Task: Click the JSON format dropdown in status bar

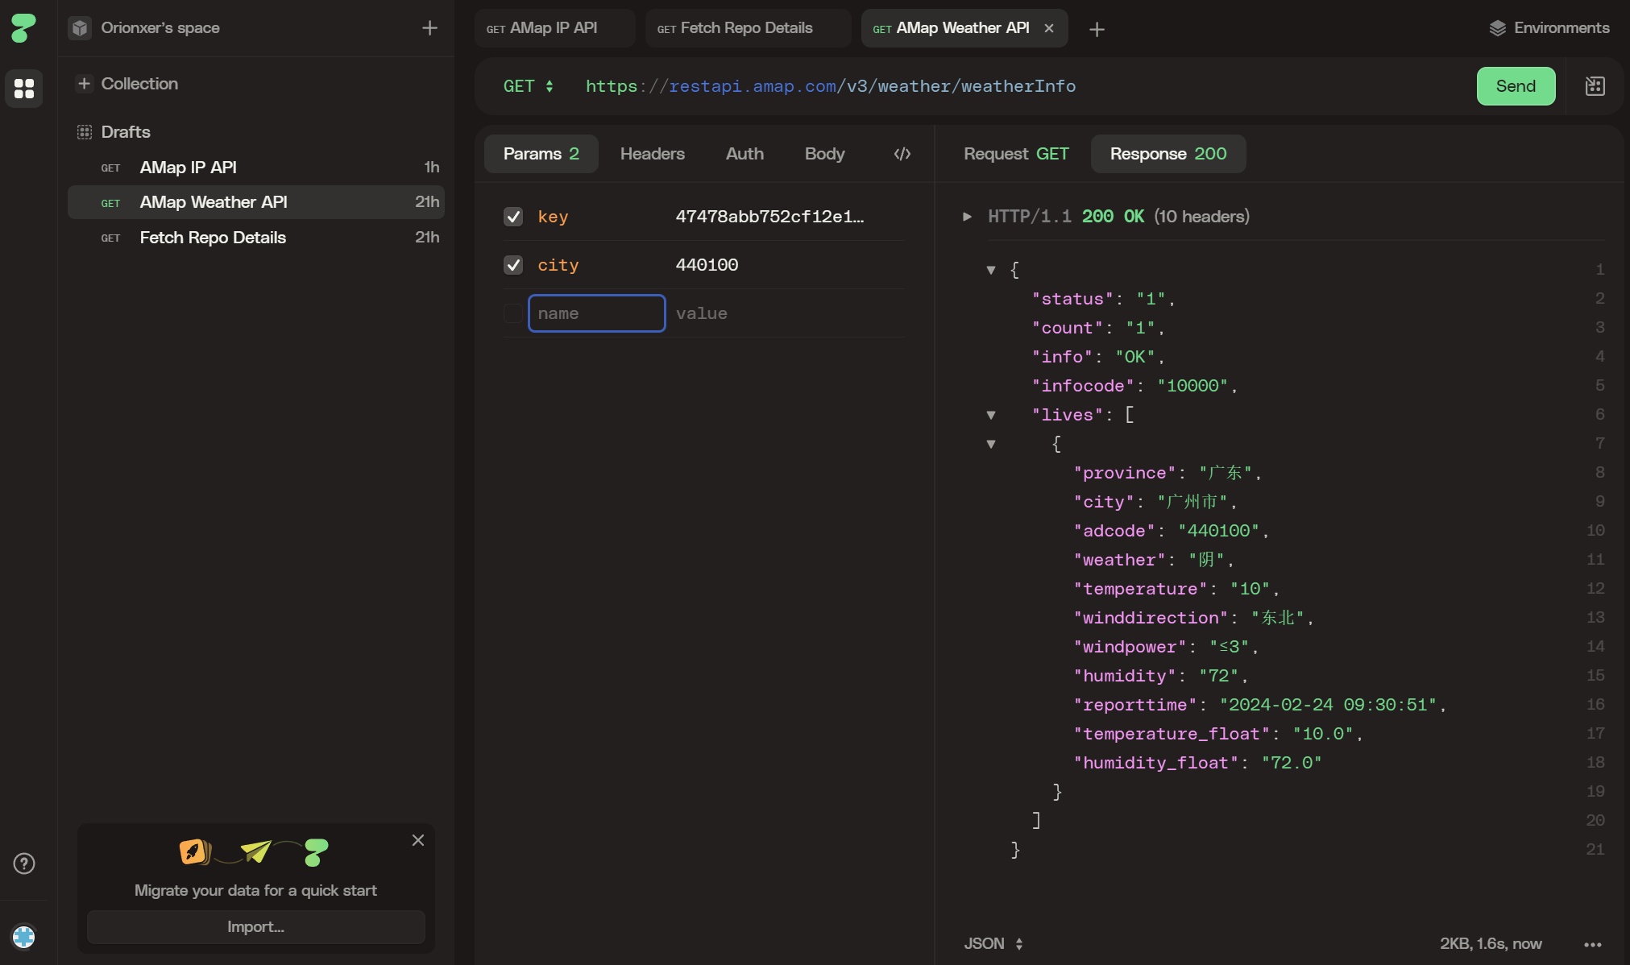Action: pyautogui.click(x=991, y=942)
